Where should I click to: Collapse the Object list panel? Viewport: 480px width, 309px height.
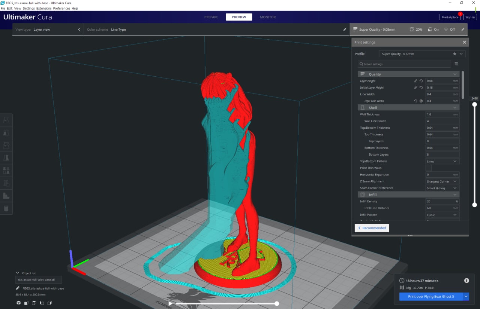[x=18, y=273]
